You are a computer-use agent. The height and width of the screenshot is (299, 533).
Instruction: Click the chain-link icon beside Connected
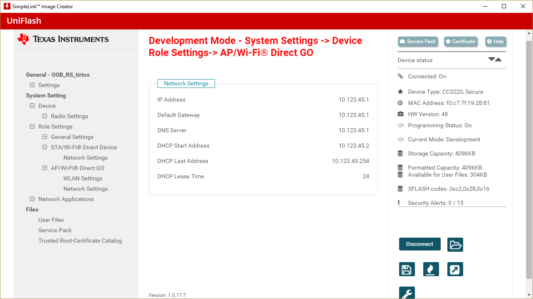click(x=400, y=76)
